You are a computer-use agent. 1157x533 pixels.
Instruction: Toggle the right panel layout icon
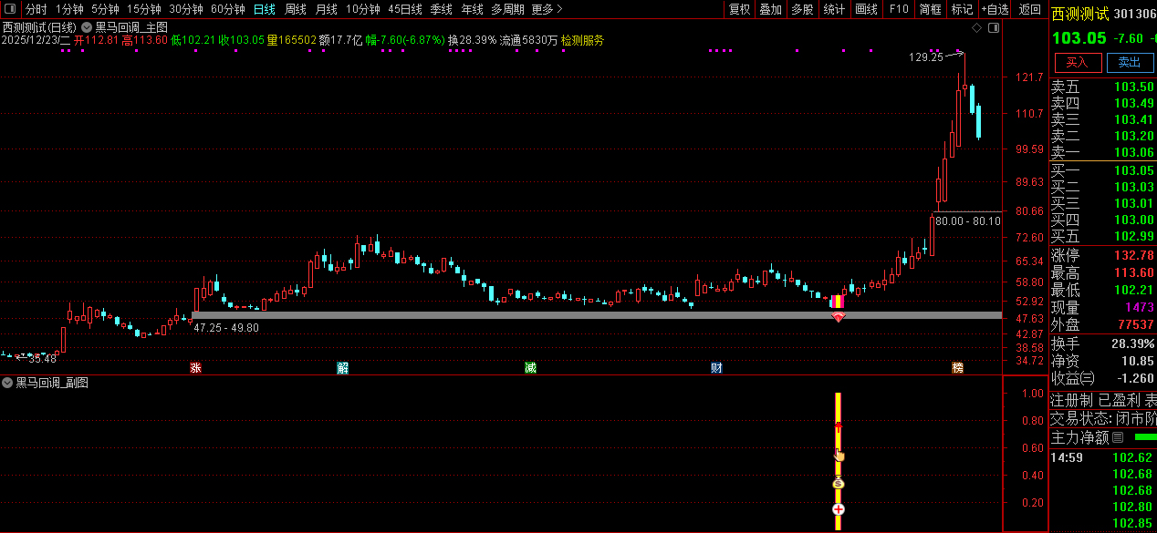point(993,28)
